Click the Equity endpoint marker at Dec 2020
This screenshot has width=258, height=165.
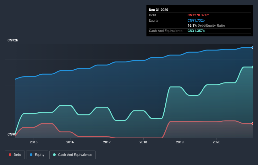click(x=253, y=47)
